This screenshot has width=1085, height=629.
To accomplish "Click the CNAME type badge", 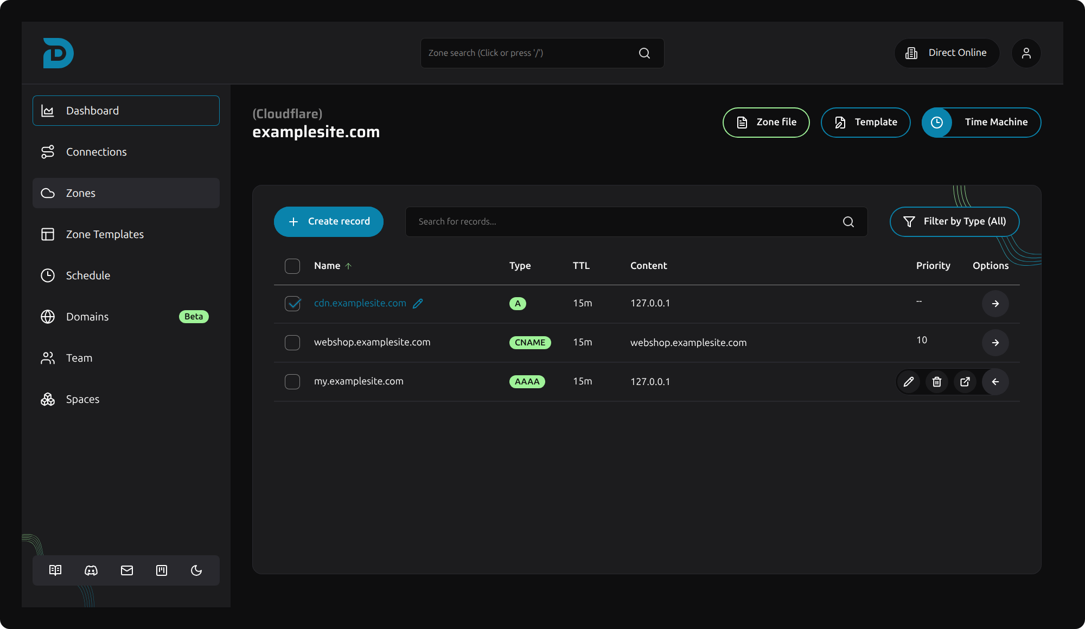I will [x=530, y=343].
